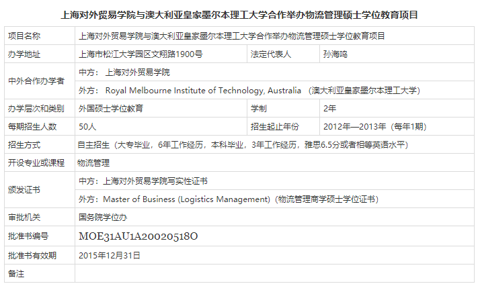Click the value 外国硕士学位教育
The width and height of the screenshot is (478, 286).
(111, 109)
